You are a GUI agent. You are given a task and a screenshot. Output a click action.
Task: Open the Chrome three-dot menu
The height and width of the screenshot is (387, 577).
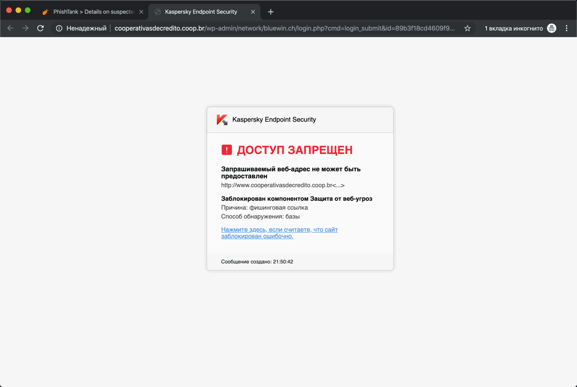(x=567, y=29)
